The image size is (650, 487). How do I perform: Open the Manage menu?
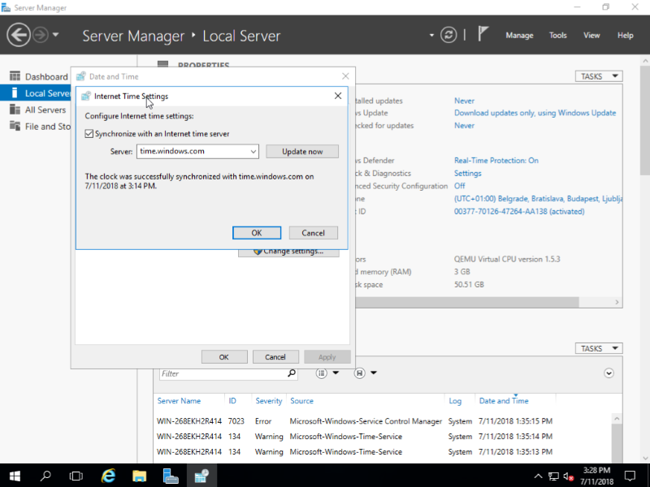click(519, 36)
